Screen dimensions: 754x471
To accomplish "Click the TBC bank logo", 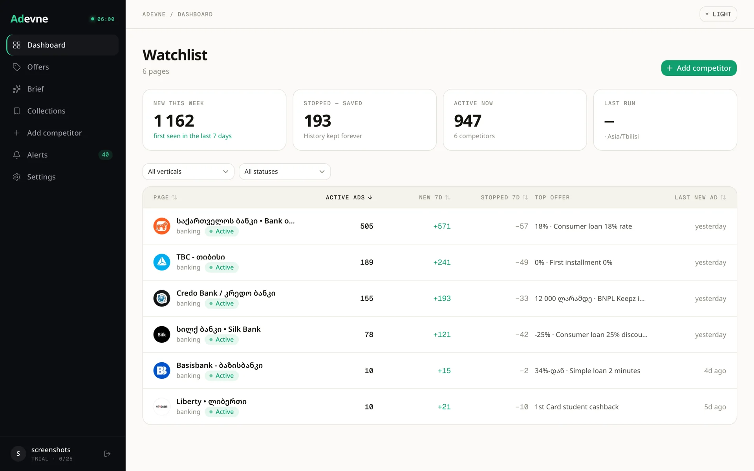I will 162,262.
